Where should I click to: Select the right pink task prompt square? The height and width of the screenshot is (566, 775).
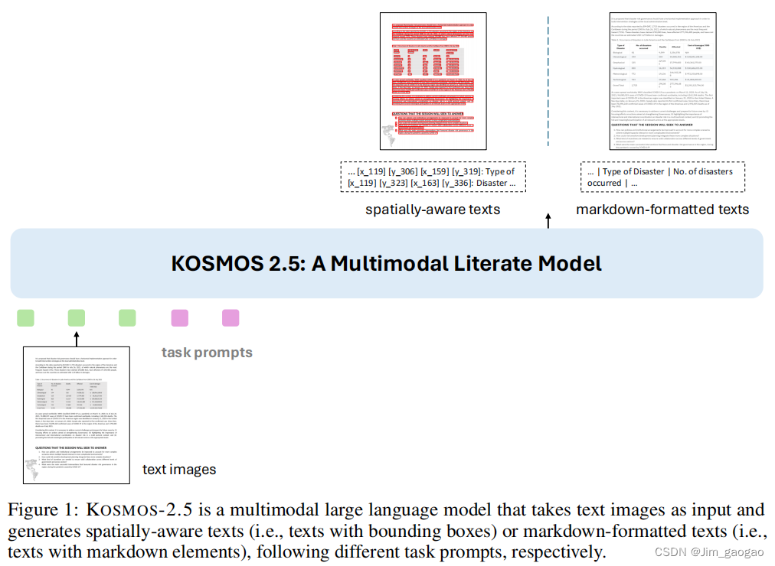pos(231,317)
